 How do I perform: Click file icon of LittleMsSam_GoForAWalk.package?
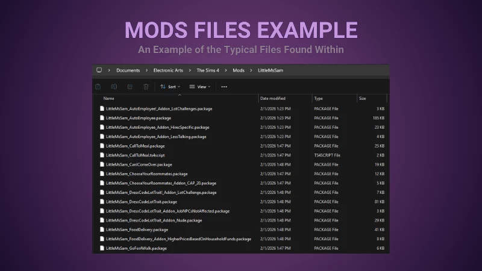point(102,248)
